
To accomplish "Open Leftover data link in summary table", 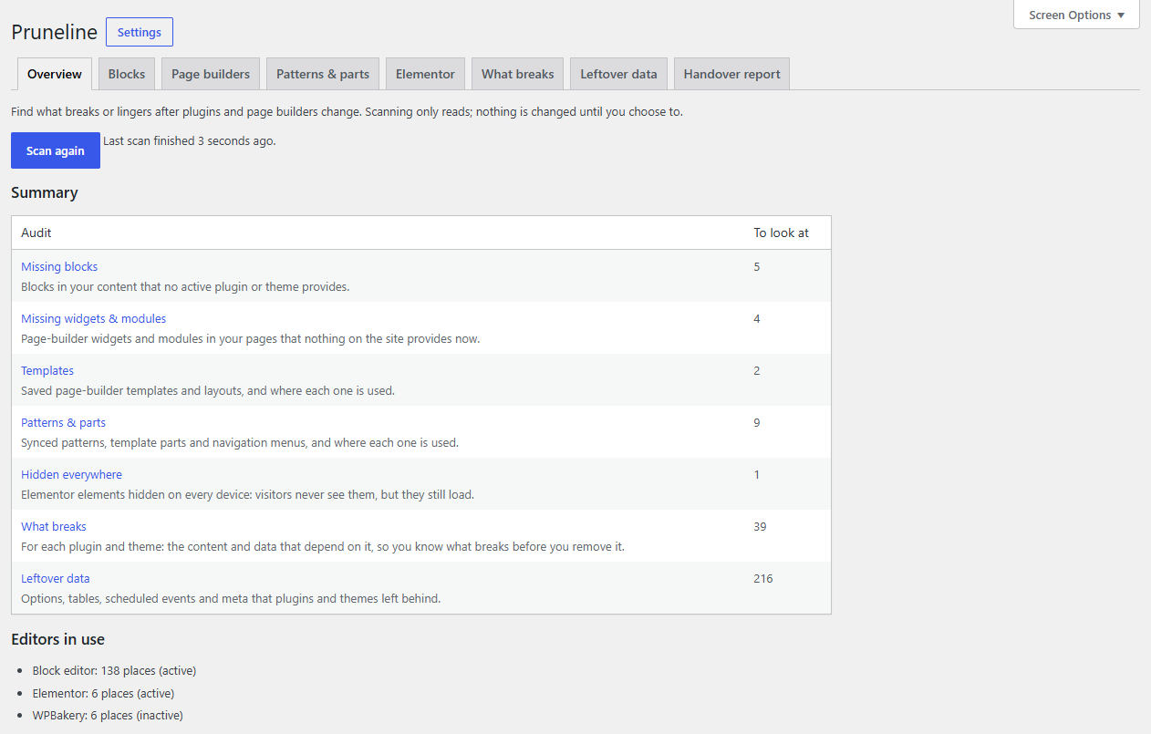I will tap(56, 578).
